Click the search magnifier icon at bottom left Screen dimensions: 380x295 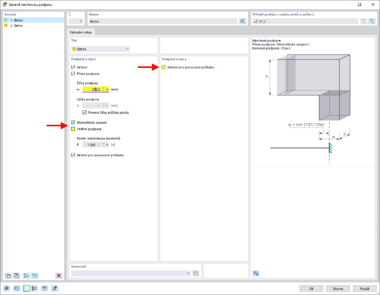click(6, 288)
